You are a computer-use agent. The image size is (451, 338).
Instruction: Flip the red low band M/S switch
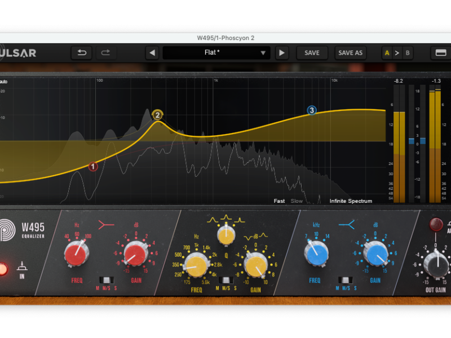pos(107,280)
